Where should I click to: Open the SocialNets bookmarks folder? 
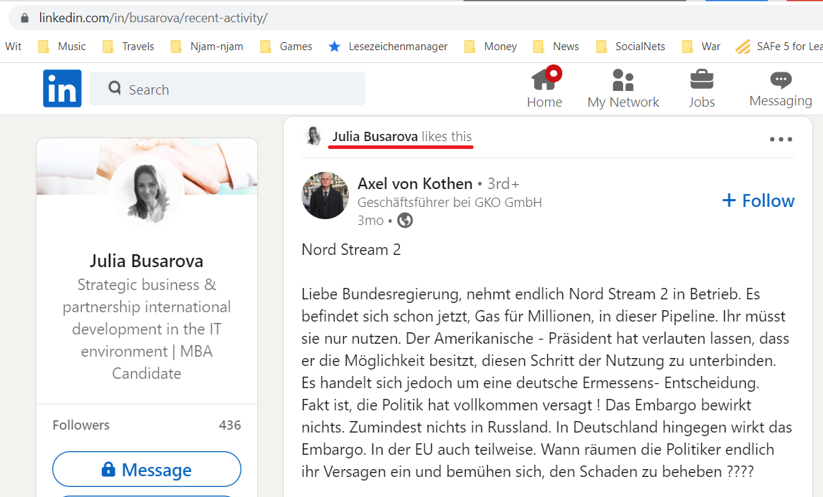click(630, 46)
